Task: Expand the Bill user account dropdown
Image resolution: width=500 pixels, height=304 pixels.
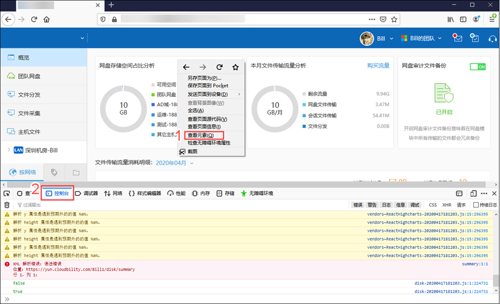Action: (x=377, y=38)
